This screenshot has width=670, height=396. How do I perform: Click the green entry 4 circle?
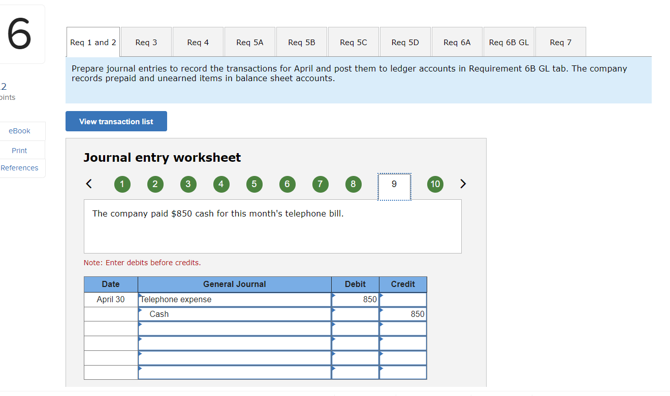coord(221,184)
